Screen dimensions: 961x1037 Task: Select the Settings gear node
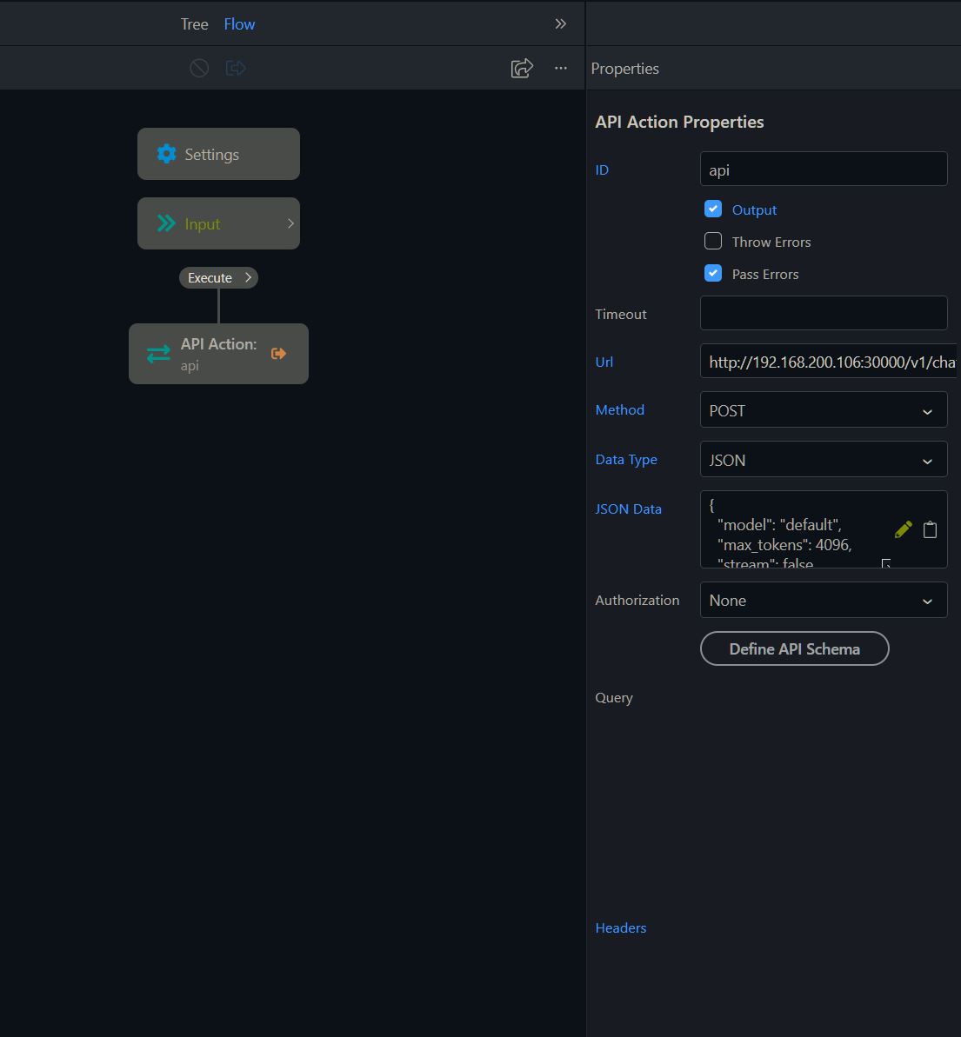[218, 154]
